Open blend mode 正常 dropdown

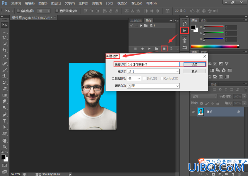pyautogui.click(x=204, y=96)
